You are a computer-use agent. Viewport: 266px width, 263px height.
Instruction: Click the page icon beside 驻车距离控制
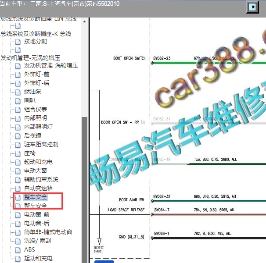pos(18,145)
